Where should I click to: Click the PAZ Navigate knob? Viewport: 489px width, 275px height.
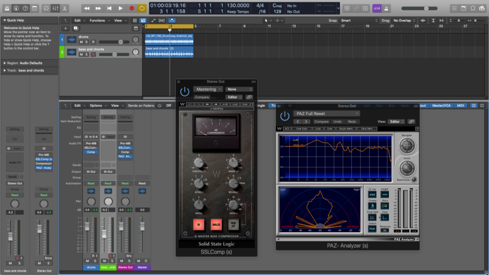(407, 145)
